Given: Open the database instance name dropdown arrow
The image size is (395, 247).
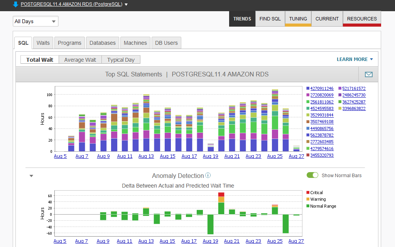Looking at the screenshot, I should (x=126, y=5).
